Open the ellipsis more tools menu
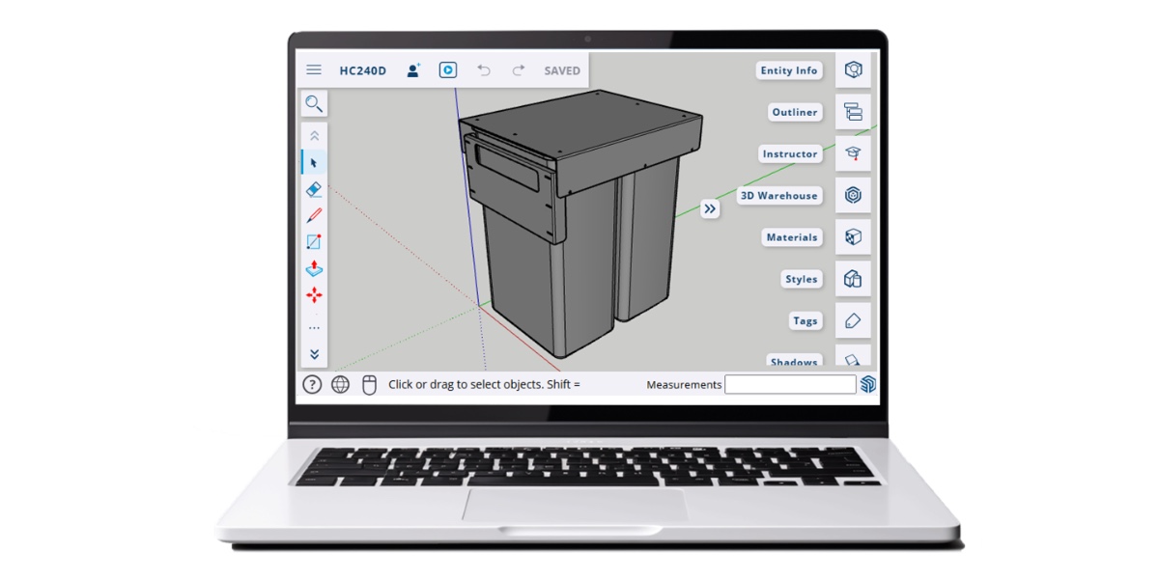1159x579 pixels. click(314, 326)
